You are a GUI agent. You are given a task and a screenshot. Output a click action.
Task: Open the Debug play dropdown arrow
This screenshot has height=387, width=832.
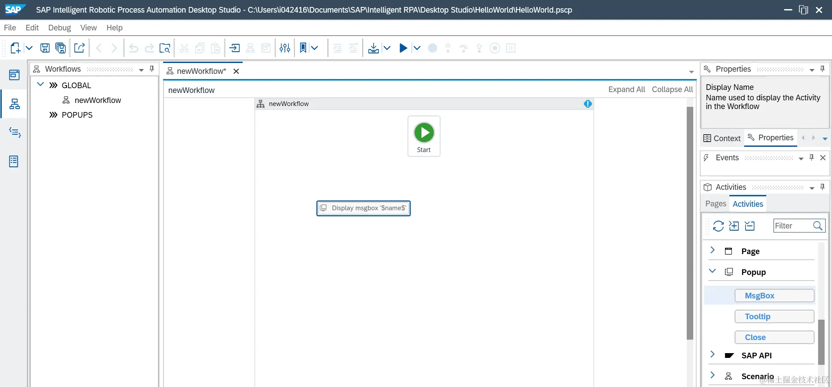point(417,48)
